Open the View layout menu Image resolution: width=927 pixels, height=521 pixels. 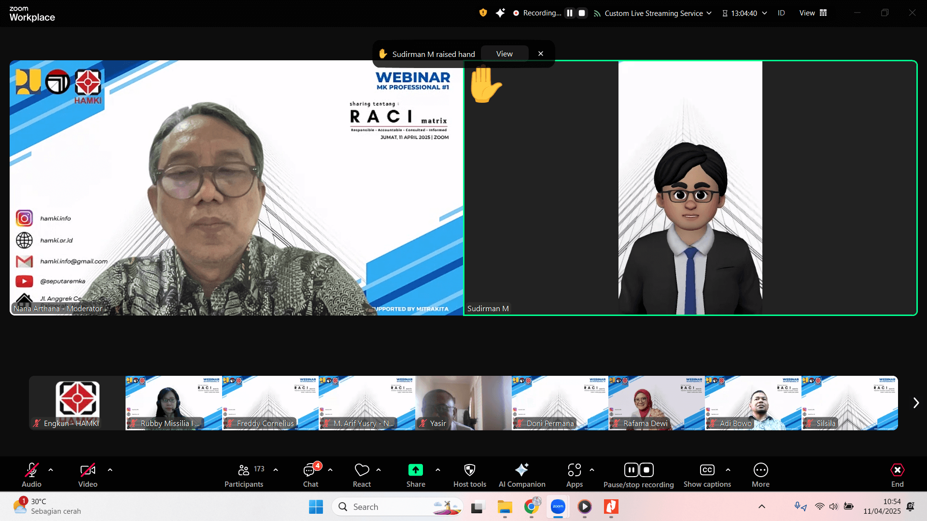813,13
